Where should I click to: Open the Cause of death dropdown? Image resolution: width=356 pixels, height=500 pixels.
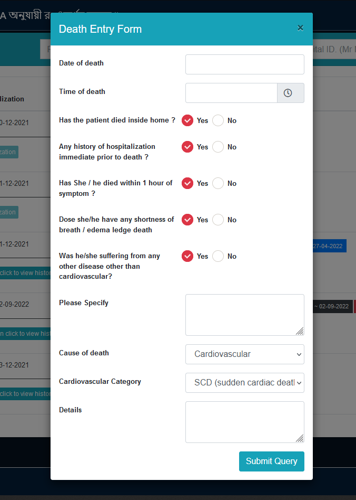(245, 354)
